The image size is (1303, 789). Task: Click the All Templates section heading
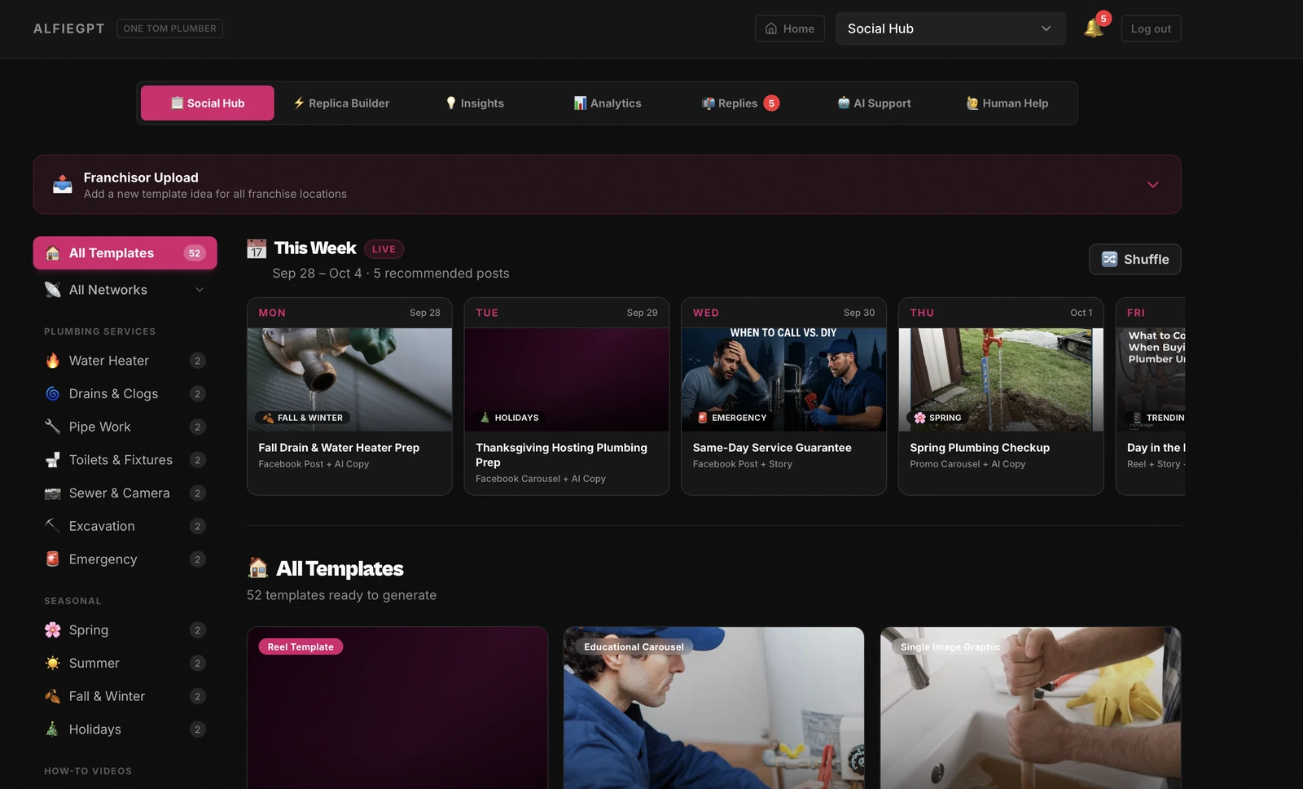[x=340, y=568]
